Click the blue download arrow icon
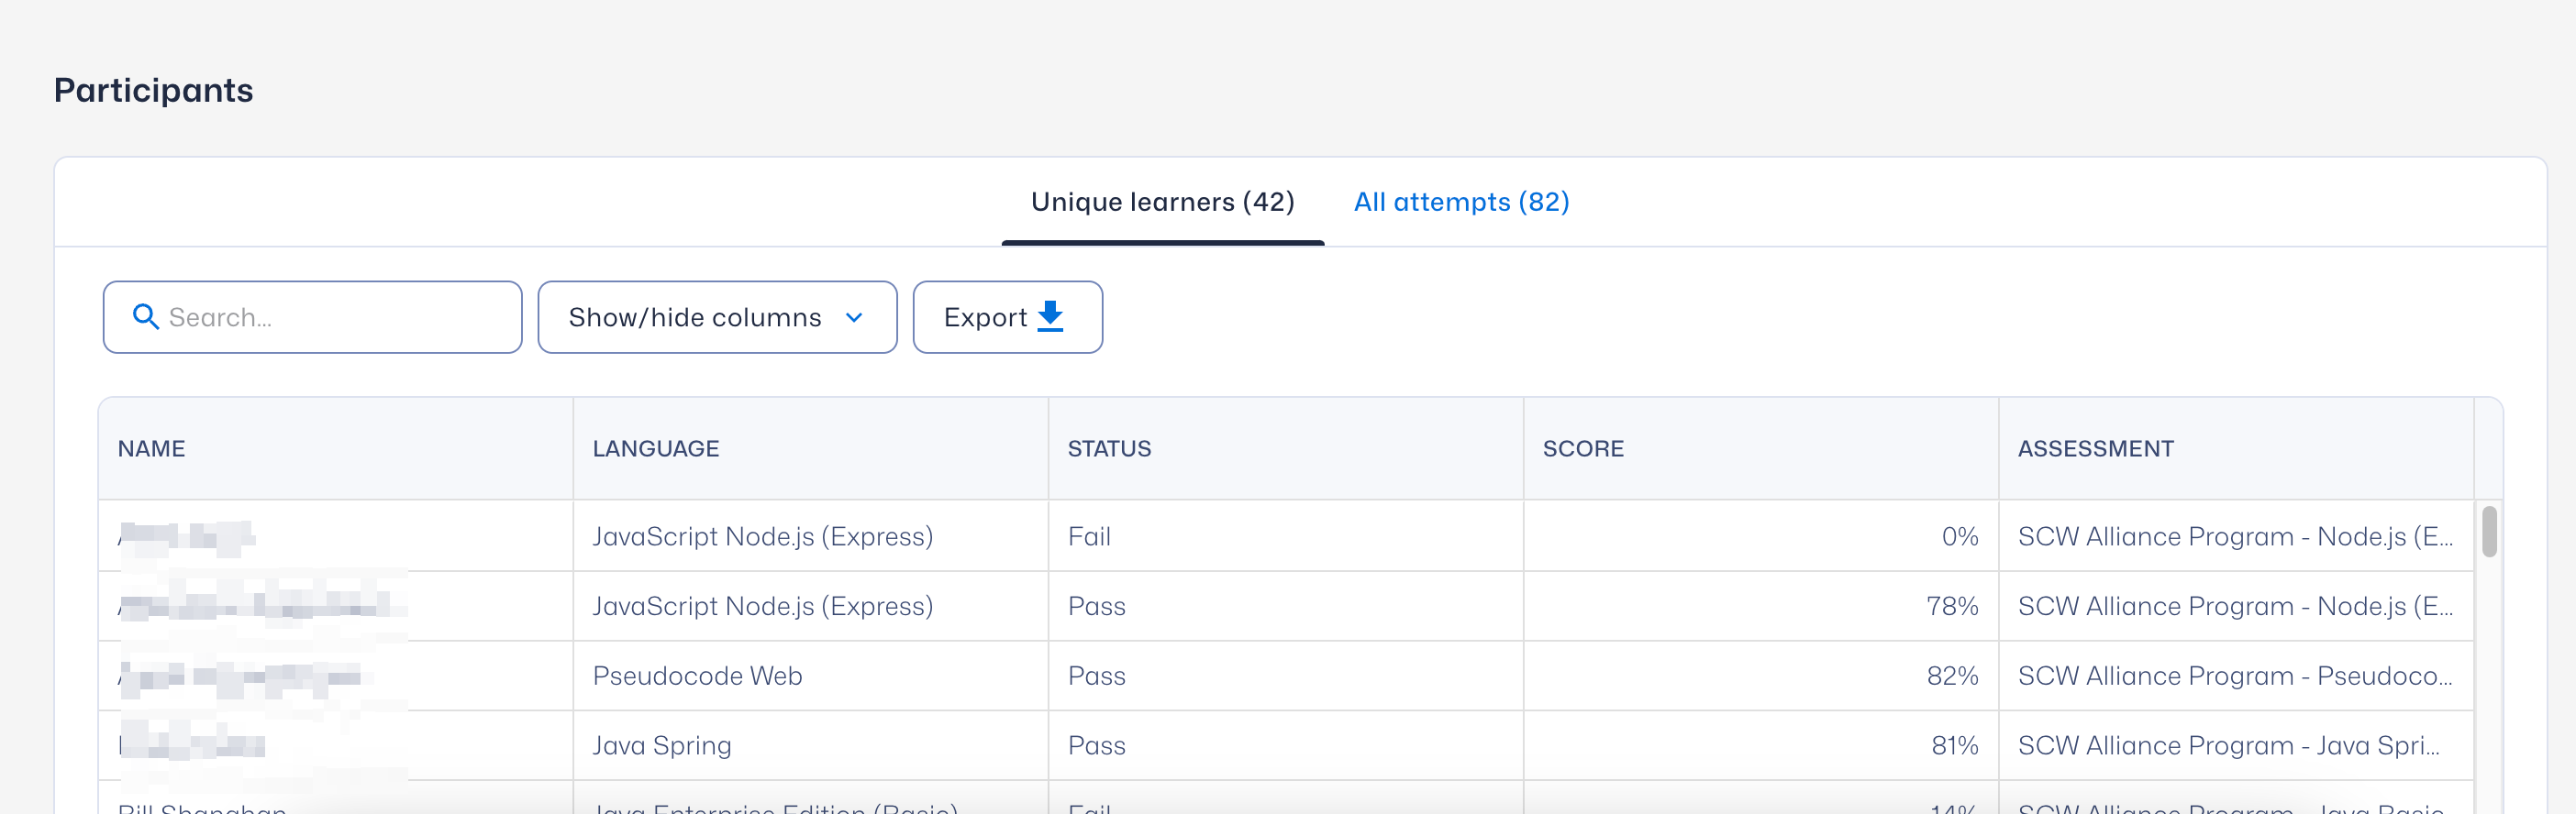The width and height of the screenshot is (2576, 814). tap(1050, 316)
